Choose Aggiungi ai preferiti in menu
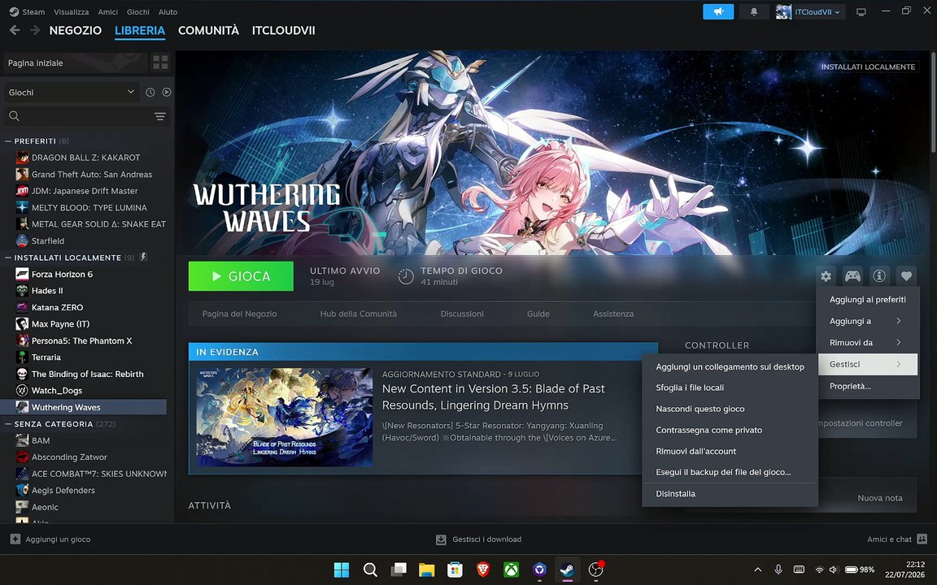Viewport: 937px width, 585px height. coord(868,300)
